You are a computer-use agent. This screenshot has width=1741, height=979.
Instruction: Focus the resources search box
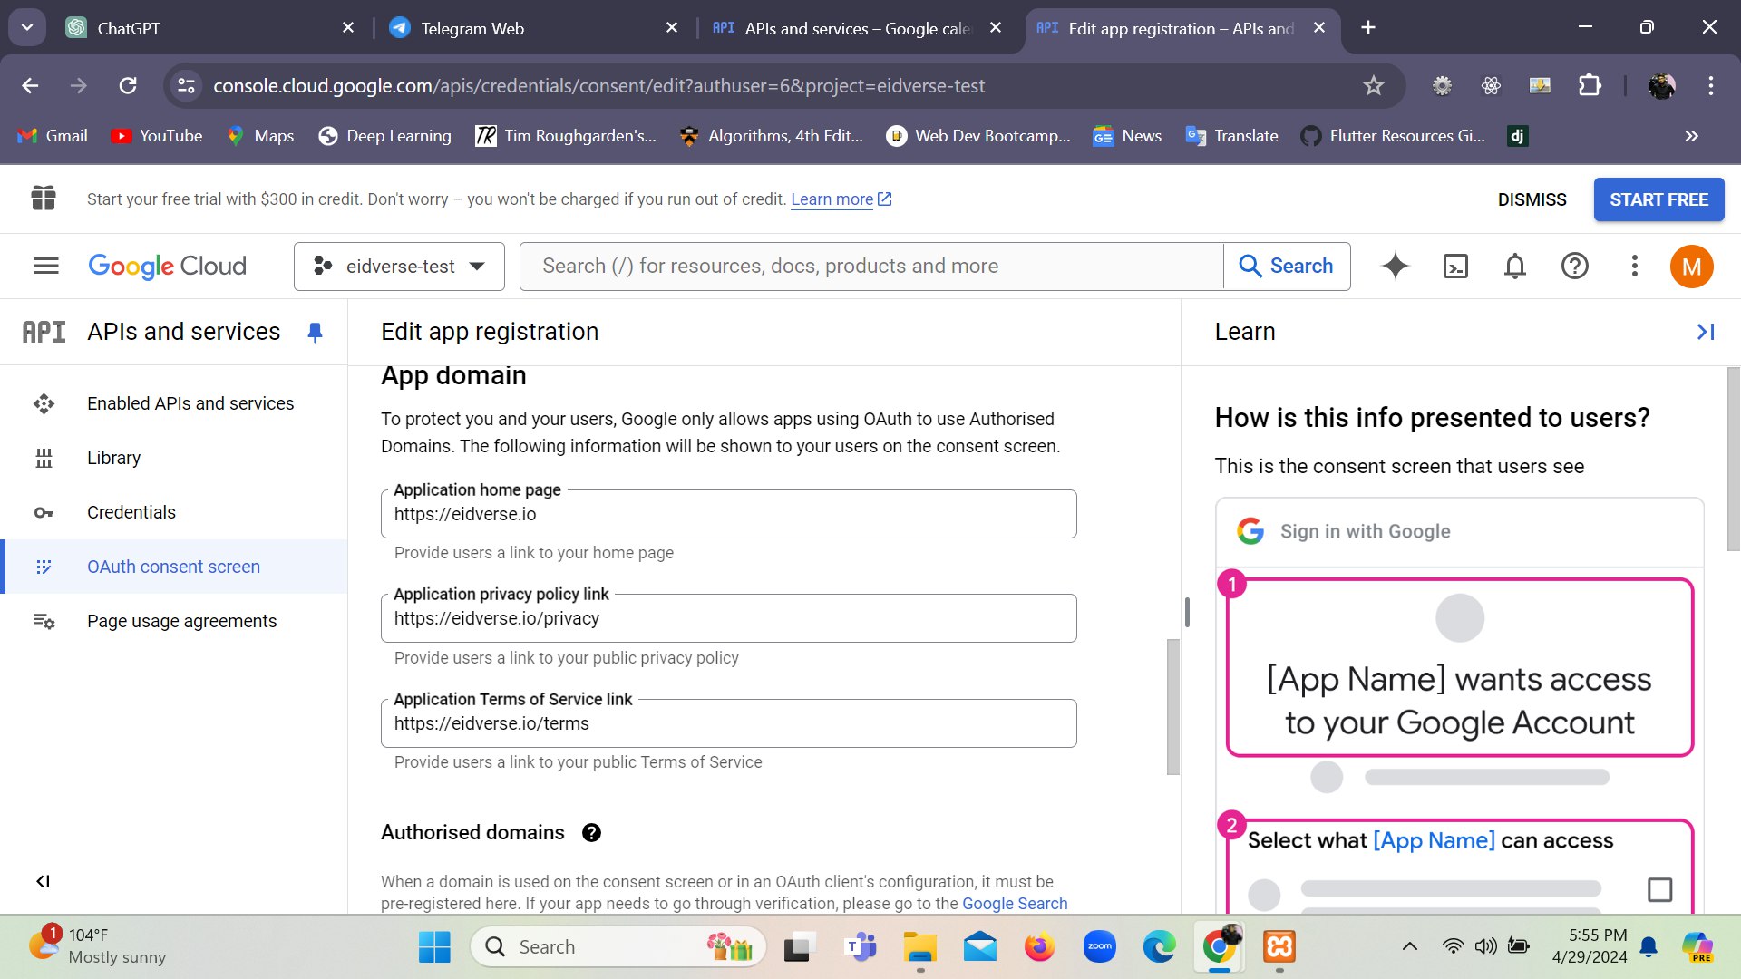pos(871,266)
